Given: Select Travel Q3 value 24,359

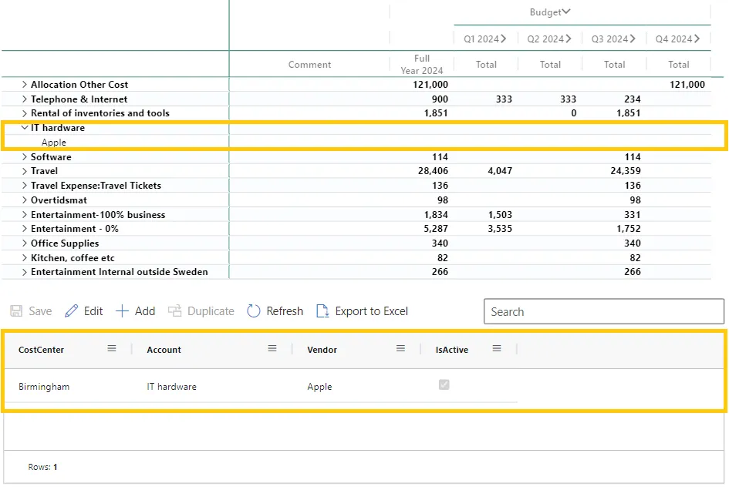Looking at the screenshot, I should point(626,171).
